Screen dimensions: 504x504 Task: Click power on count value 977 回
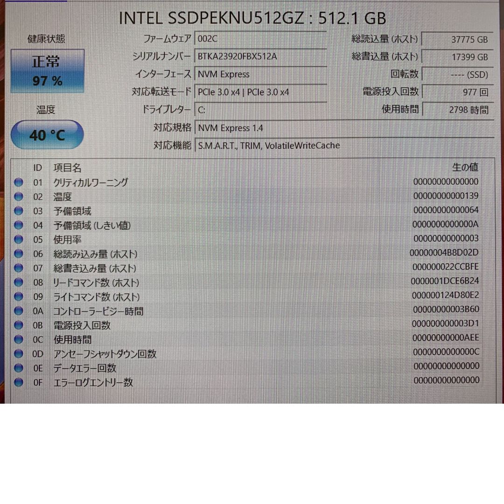[457, 92]
